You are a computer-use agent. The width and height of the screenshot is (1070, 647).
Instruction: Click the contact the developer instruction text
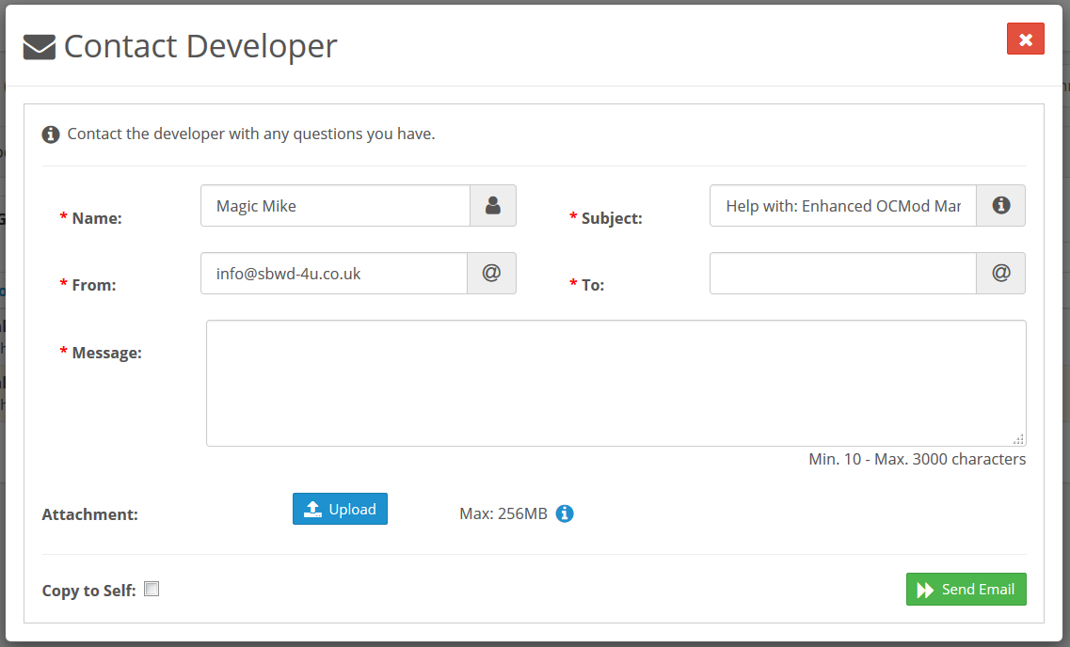pos(251,134)
